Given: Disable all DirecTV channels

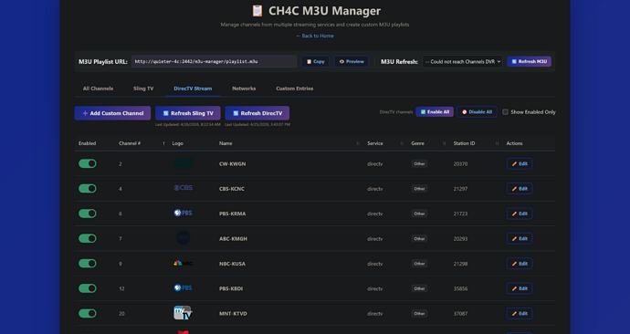Looking at the screenshot, I should coord(477,112).
